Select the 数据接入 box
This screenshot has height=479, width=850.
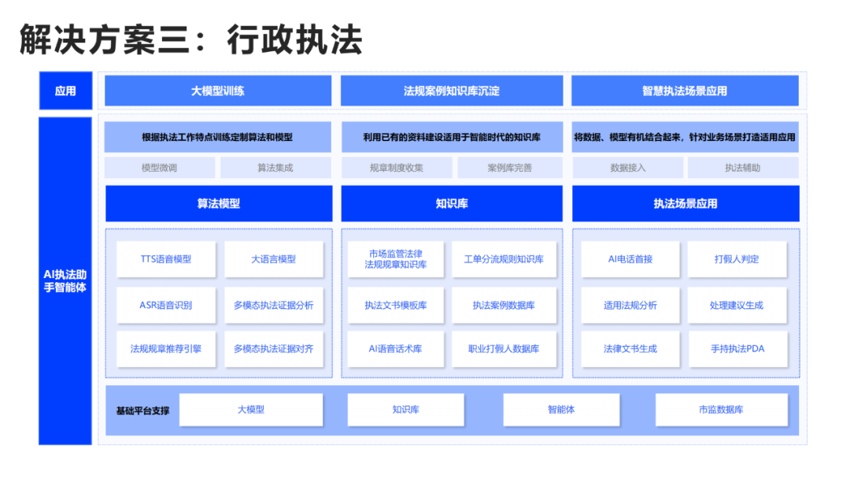tap(628, 168)
